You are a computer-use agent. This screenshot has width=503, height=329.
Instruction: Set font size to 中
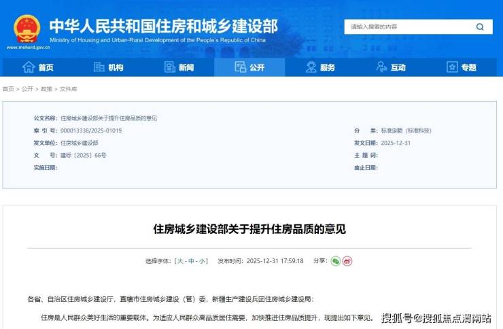click(x=191, y=261)
